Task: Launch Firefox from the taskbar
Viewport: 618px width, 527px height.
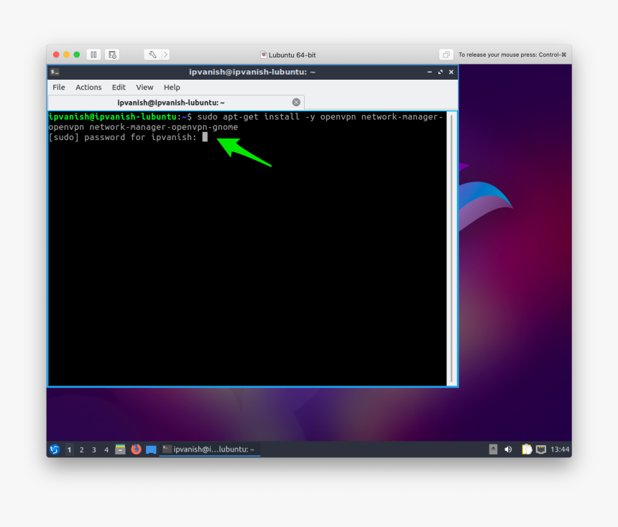Action: (136, 449)
